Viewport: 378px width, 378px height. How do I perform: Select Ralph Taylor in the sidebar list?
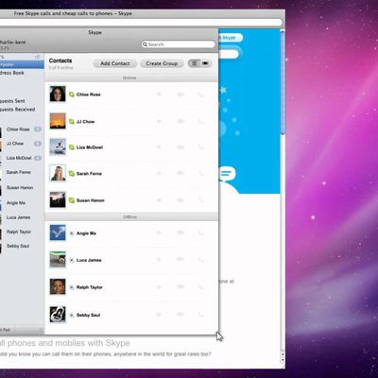[x=19, y=232]
